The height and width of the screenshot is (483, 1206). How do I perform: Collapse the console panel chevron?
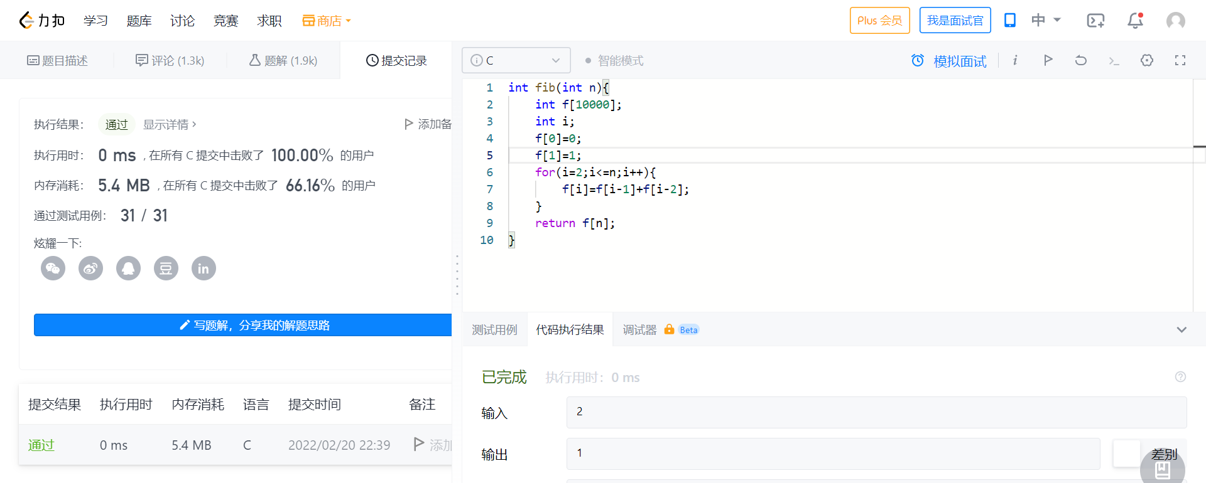[x=1181, y=330]
